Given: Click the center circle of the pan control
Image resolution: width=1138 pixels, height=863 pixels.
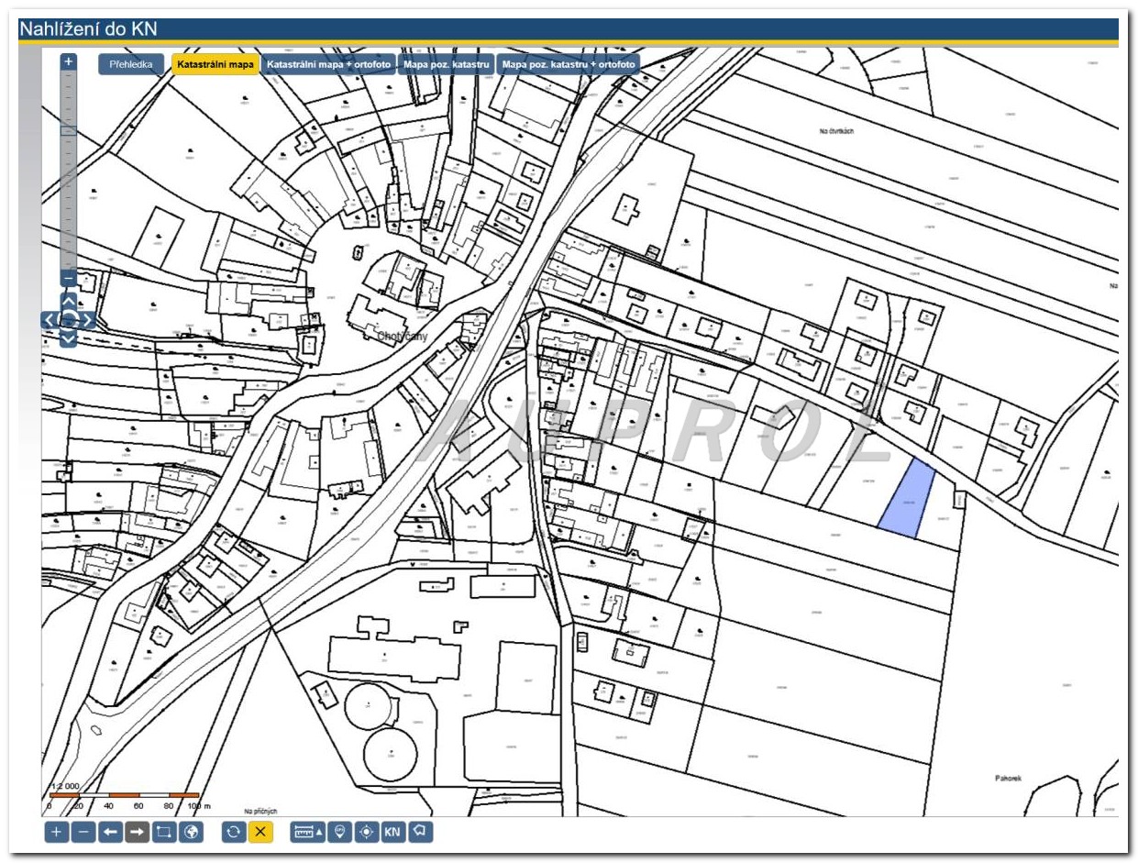Looking at the screenshot, I should (69, 320).
